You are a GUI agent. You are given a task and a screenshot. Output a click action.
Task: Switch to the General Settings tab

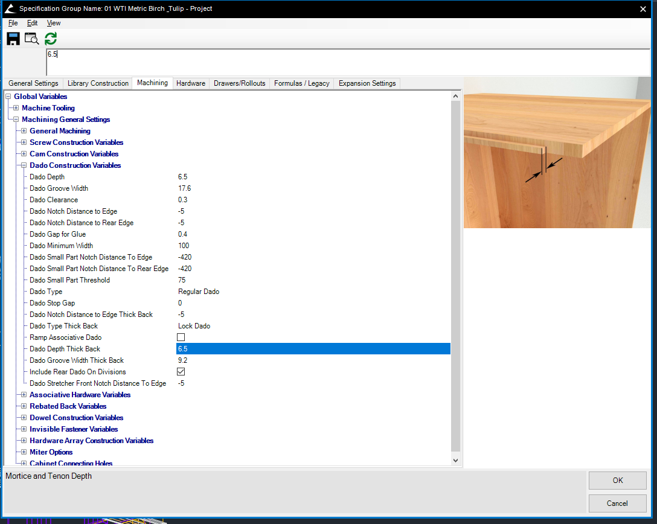click(x=33, y=83)
